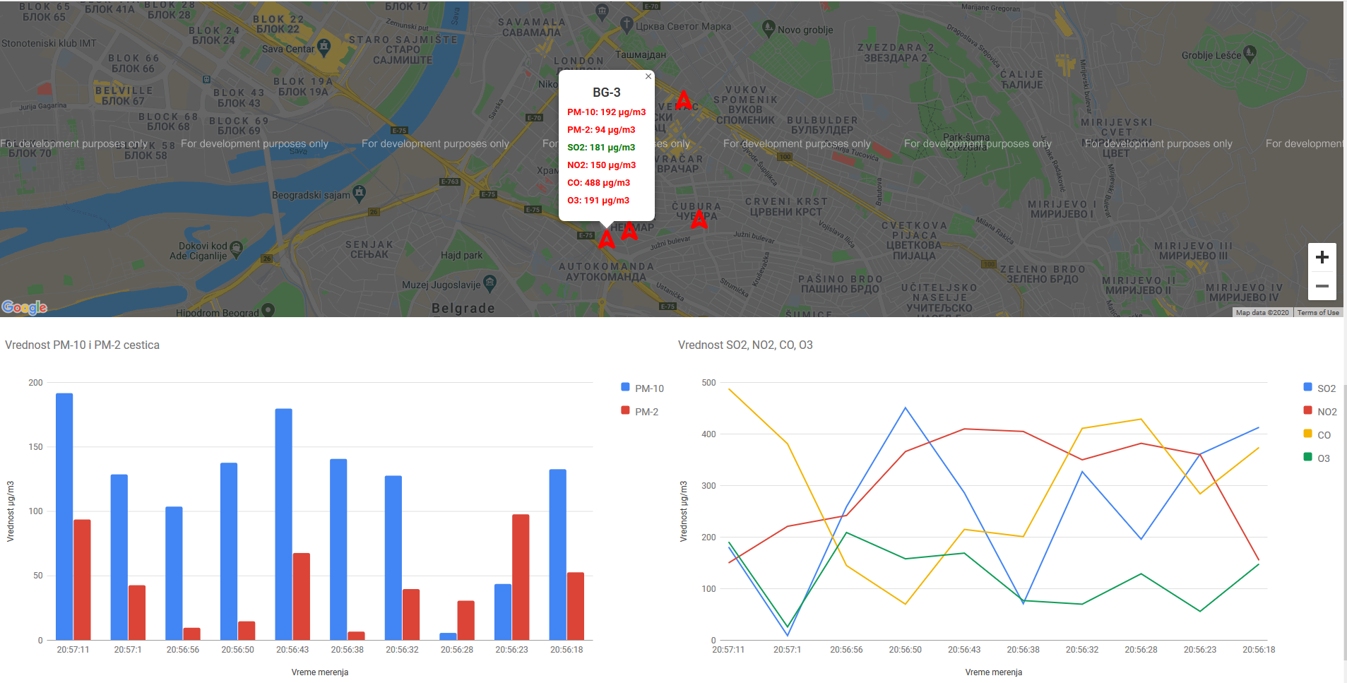Click the A marker near Autokomanda
The image size is (1347, 683).
tap(606, 239)
